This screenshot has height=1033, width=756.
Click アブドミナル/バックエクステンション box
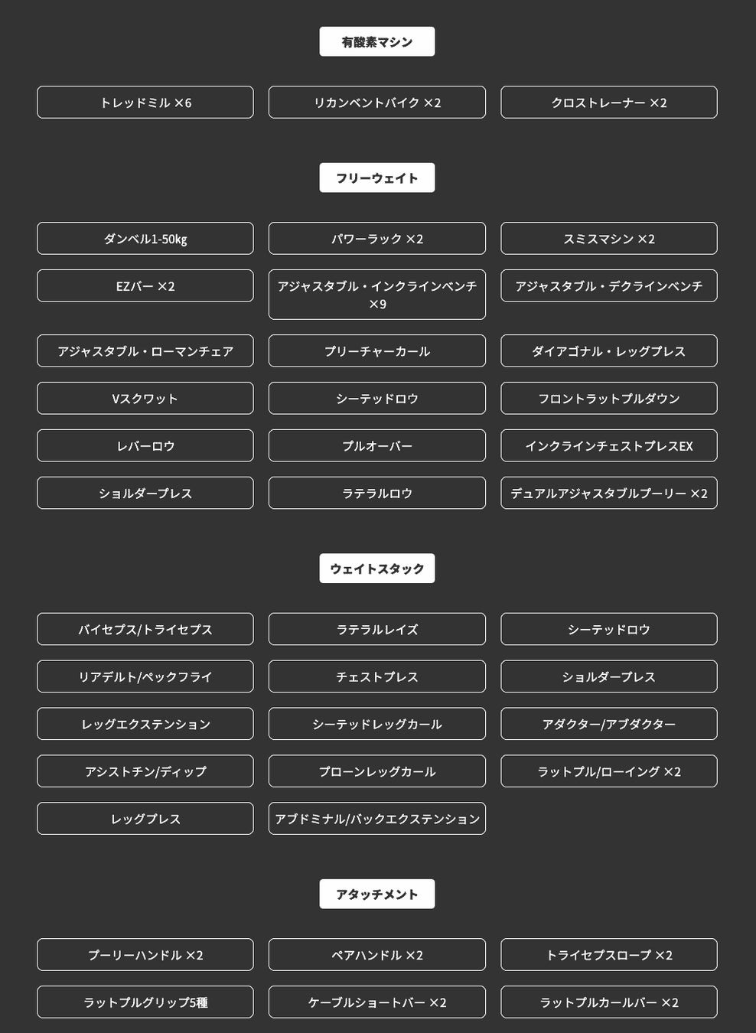coord(376,819)
